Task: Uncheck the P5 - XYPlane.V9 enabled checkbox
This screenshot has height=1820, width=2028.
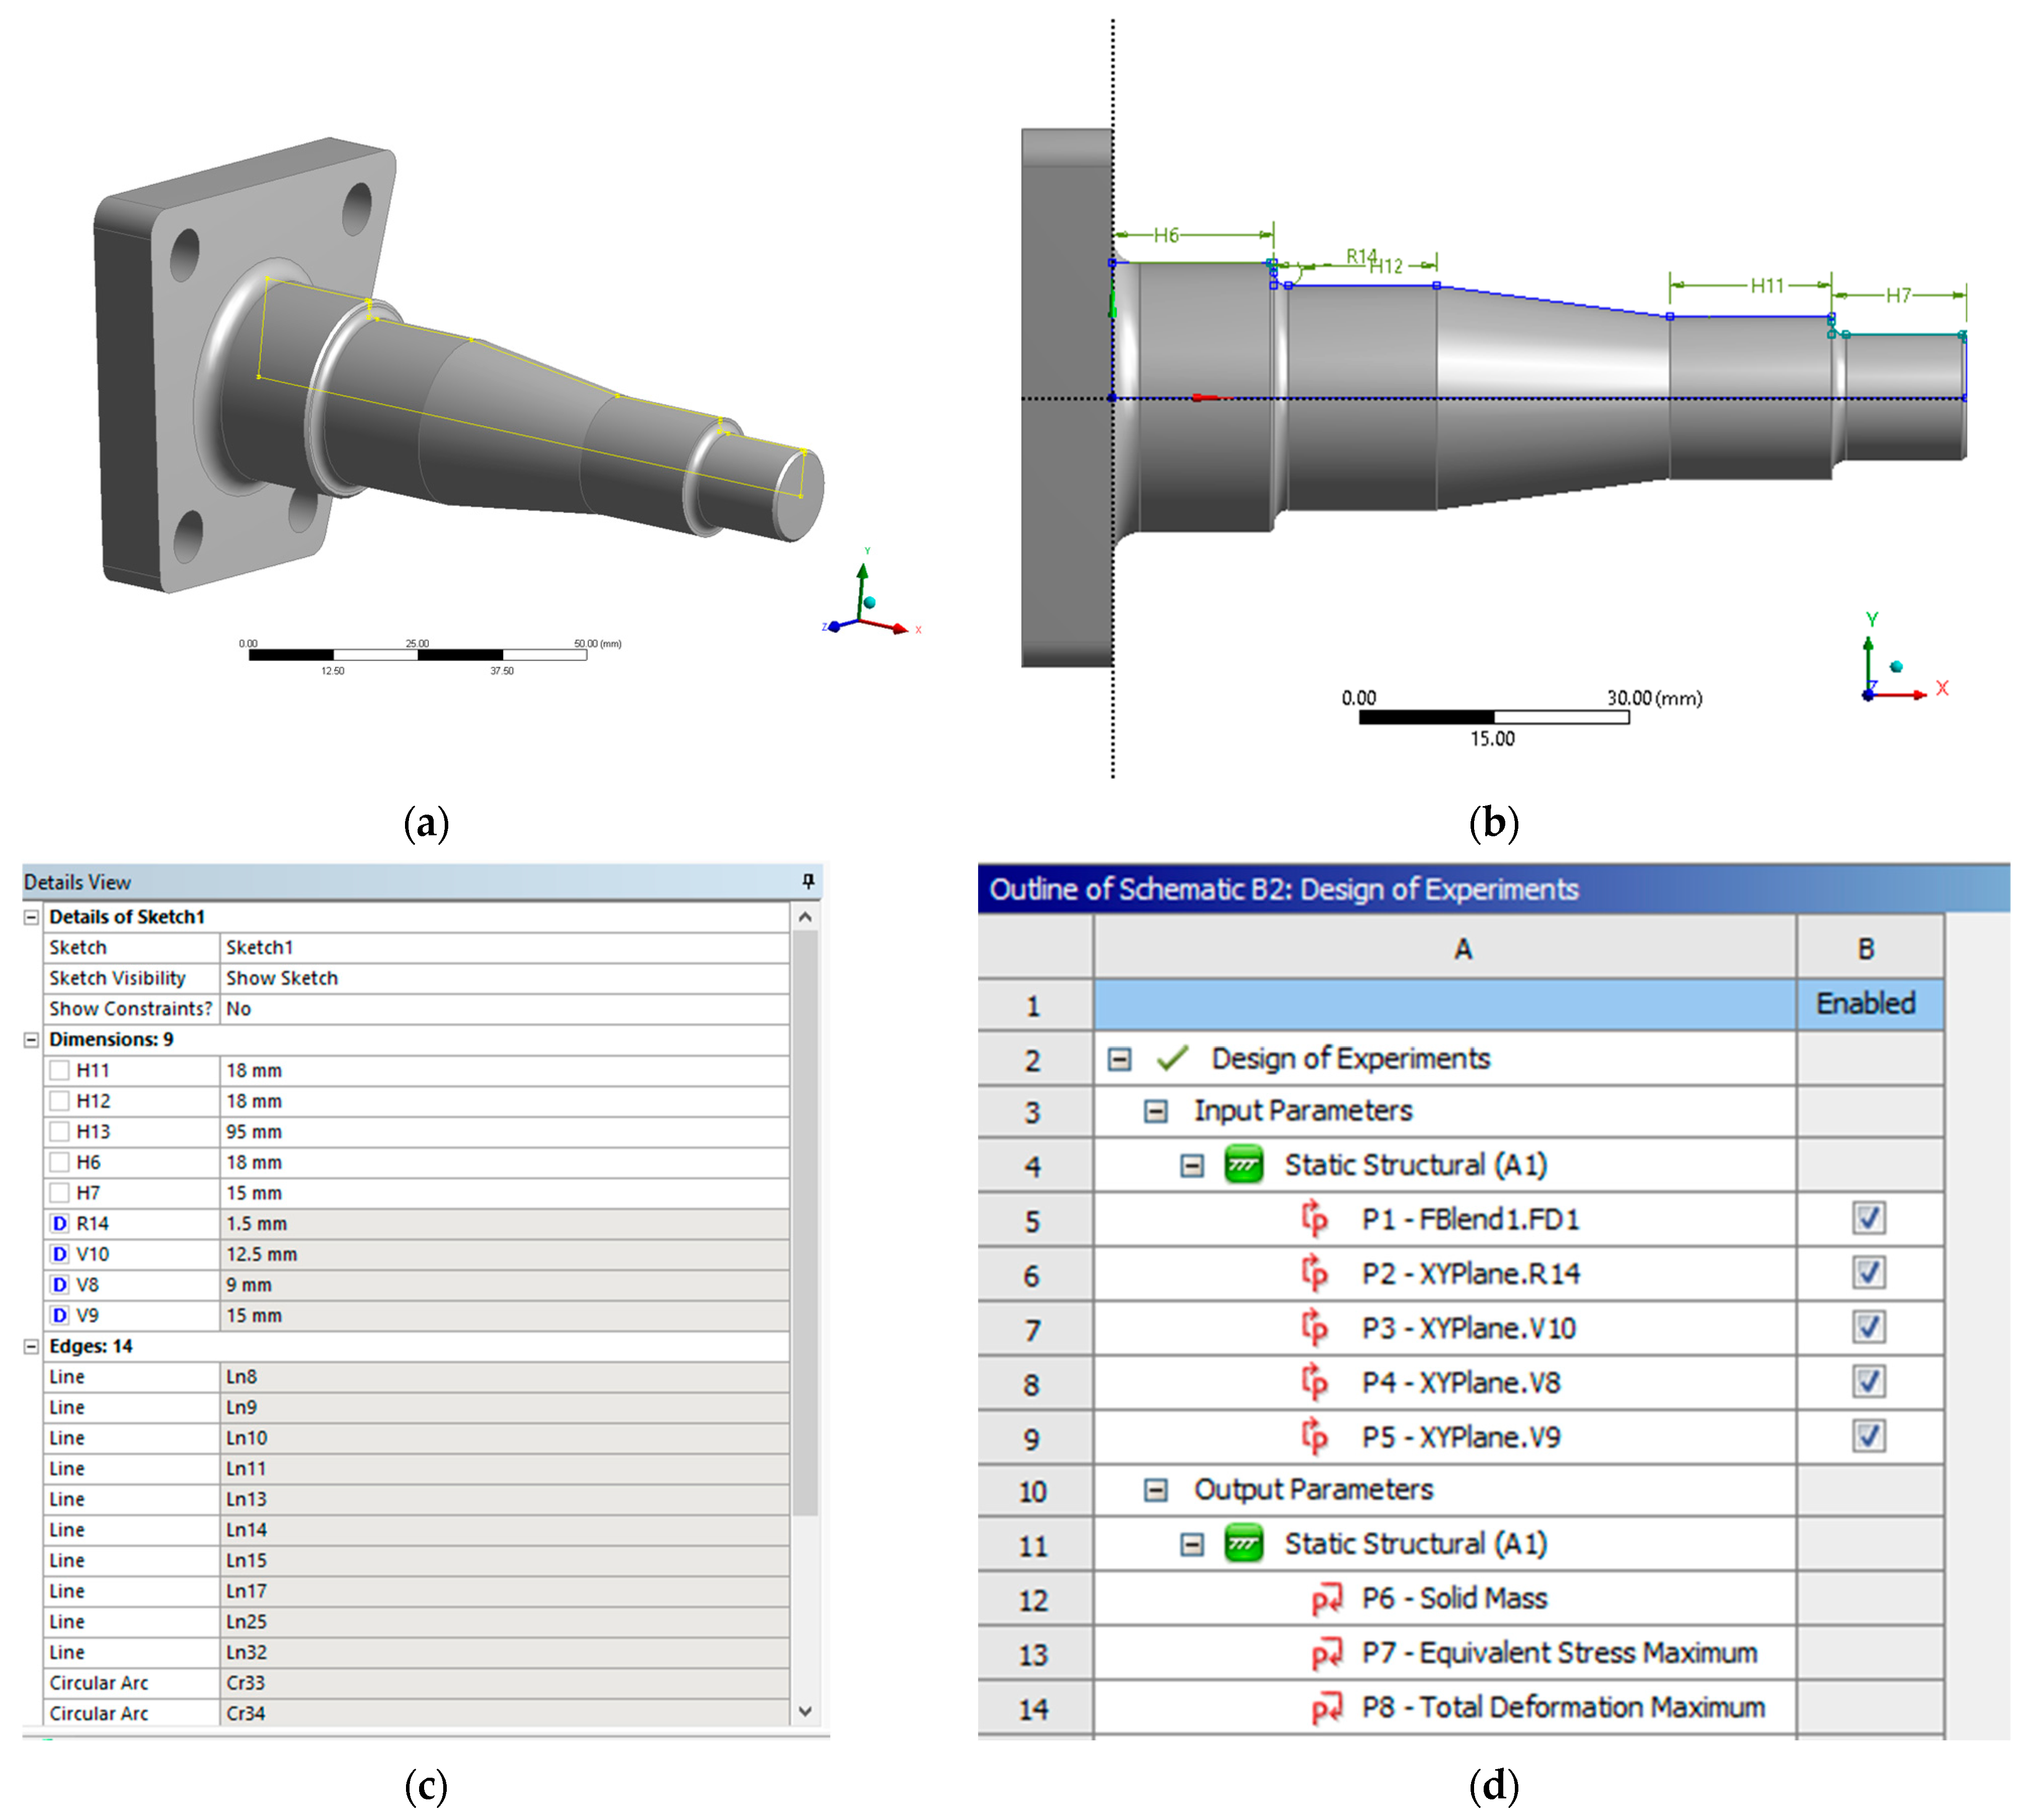Action: coord(1868,1436)
